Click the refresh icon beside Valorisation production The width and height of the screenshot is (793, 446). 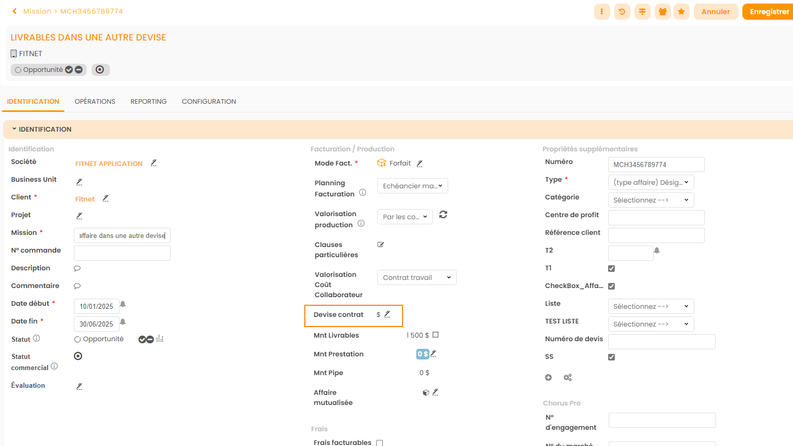pos(443,215)
